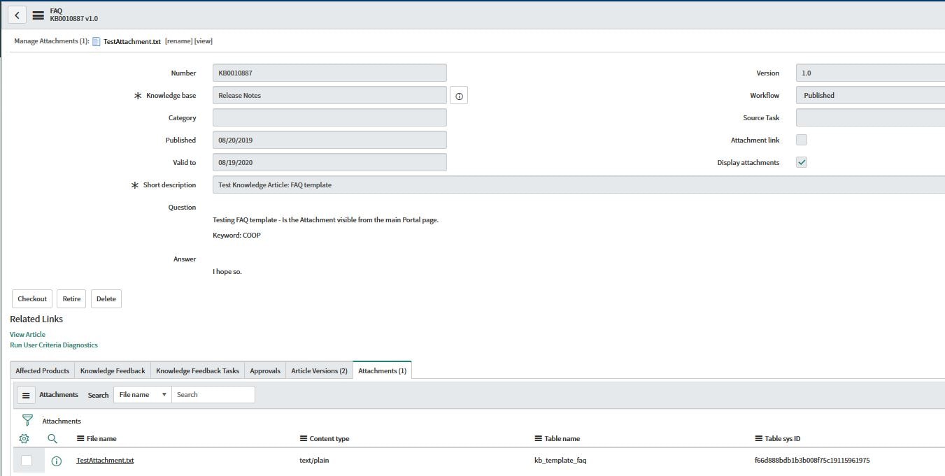Click the TestAttachment.txt file icon in header

(97, 41)
